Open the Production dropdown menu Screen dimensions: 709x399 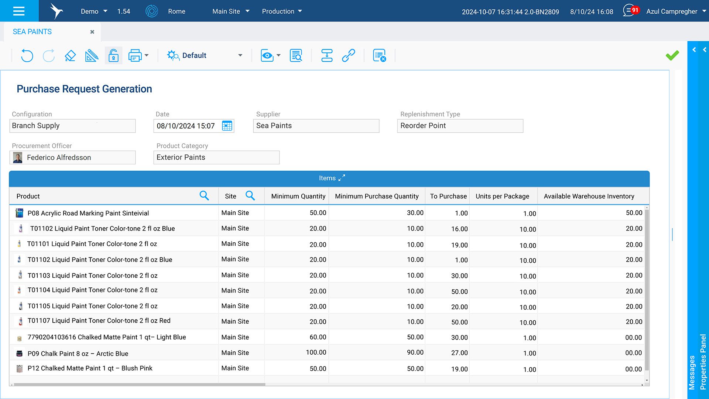[x=282, y=11]
